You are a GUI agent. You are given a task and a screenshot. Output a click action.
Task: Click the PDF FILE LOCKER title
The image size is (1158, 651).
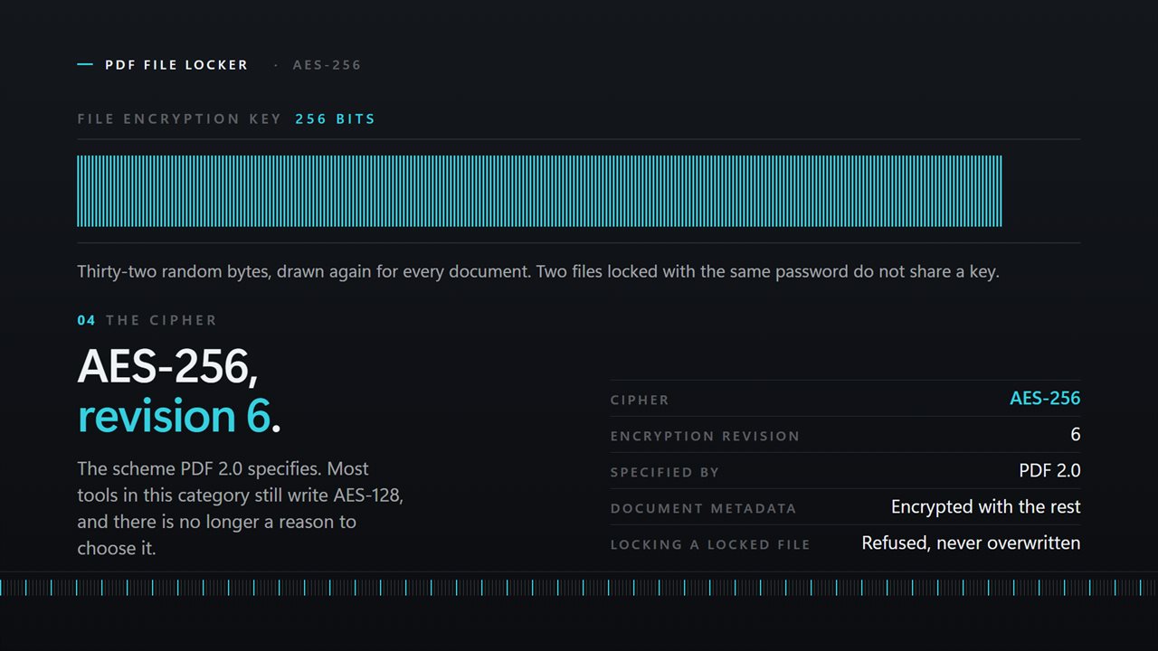click(x=176, y=65)
